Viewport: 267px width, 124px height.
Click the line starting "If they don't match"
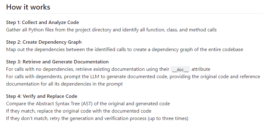point(97,118)
